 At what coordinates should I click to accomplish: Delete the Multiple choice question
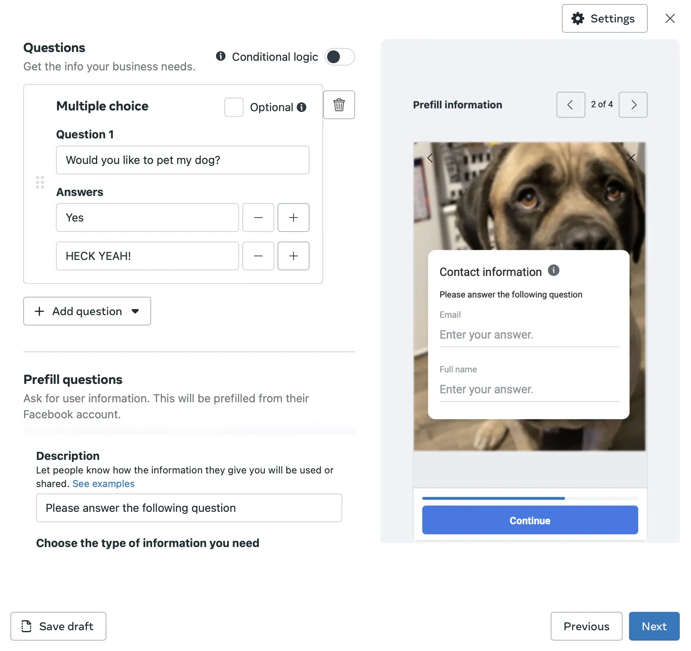(339, 105)
